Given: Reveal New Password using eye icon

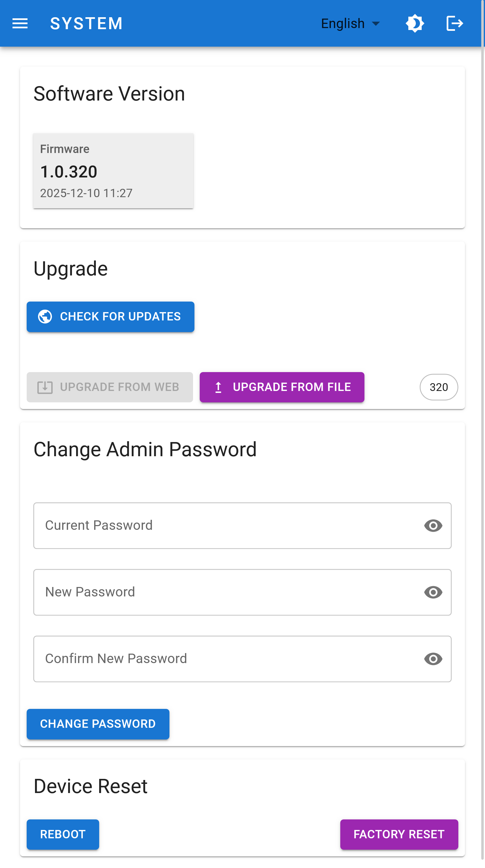Looking at the screenshot, I should [x=433, y=592].
